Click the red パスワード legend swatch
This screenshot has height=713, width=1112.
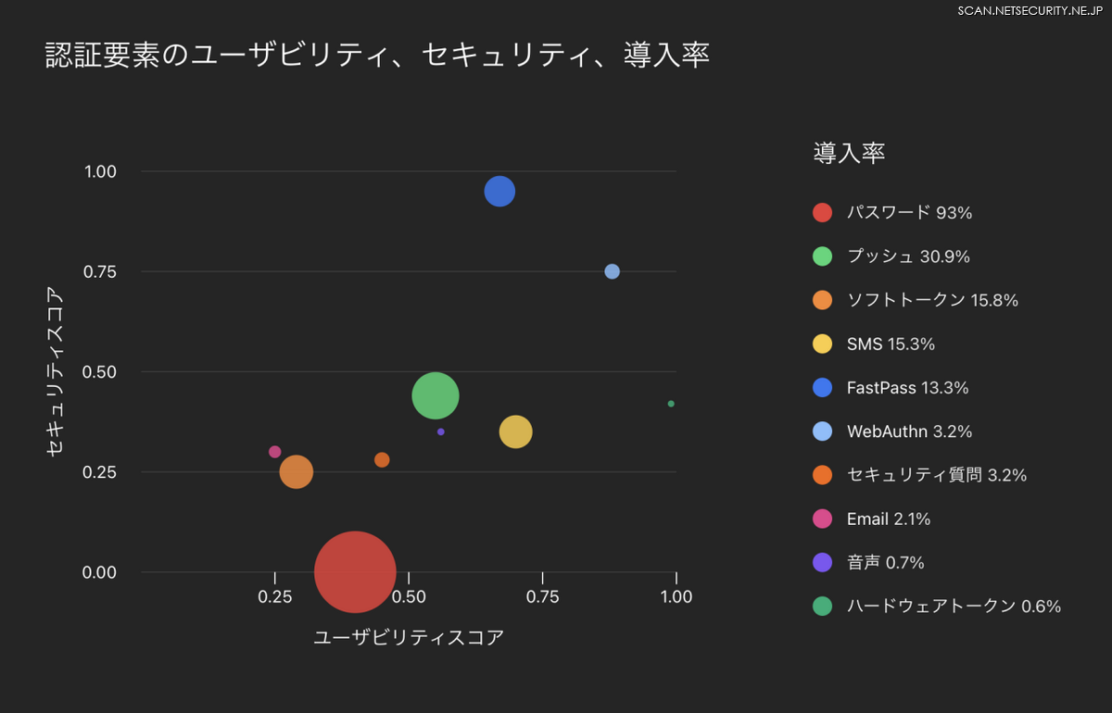pos(822,212)
